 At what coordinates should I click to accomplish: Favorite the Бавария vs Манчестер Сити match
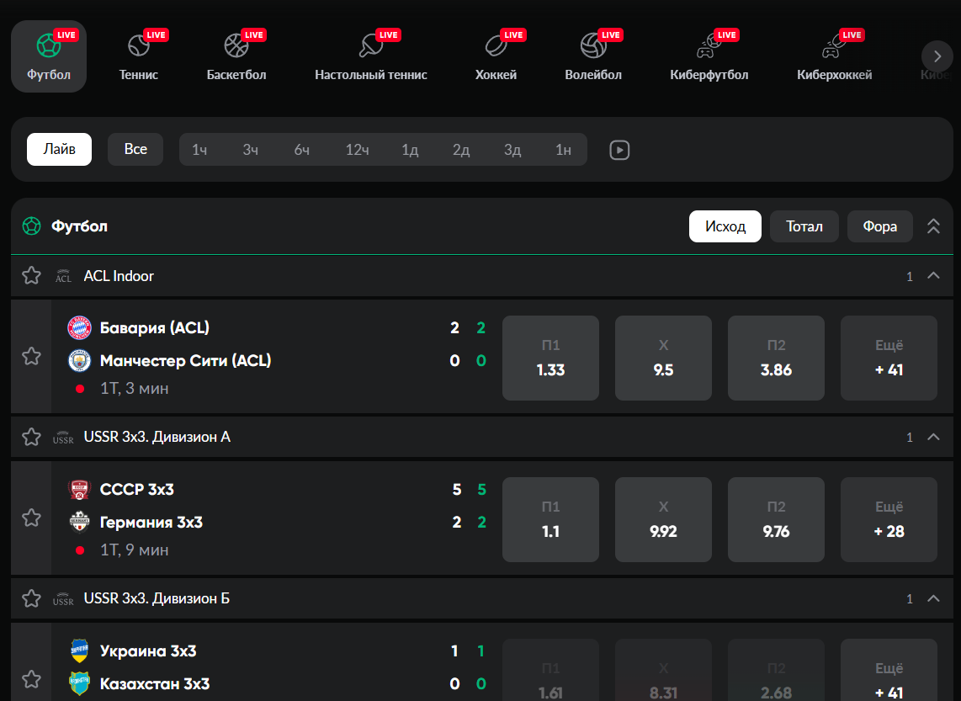(x=31, y=356)
